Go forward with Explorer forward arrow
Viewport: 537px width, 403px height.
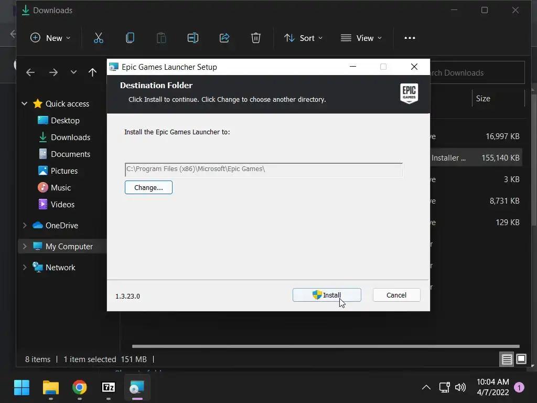[53, 72]
